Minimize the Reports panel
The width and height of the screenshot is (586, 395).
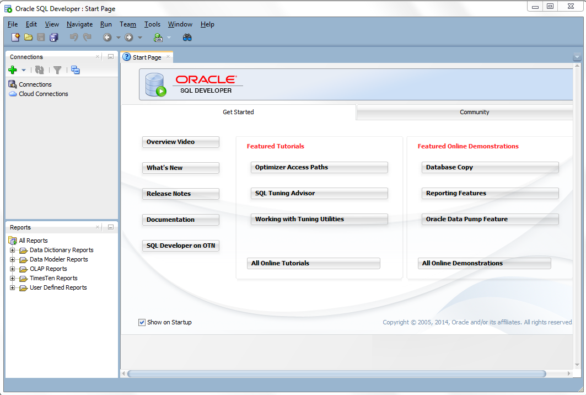[110, 227]
